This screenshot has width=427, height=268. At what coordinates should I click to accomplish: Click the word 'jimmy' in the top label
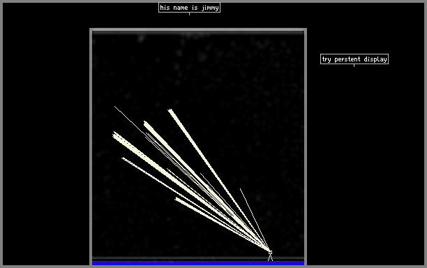point(210,8)
